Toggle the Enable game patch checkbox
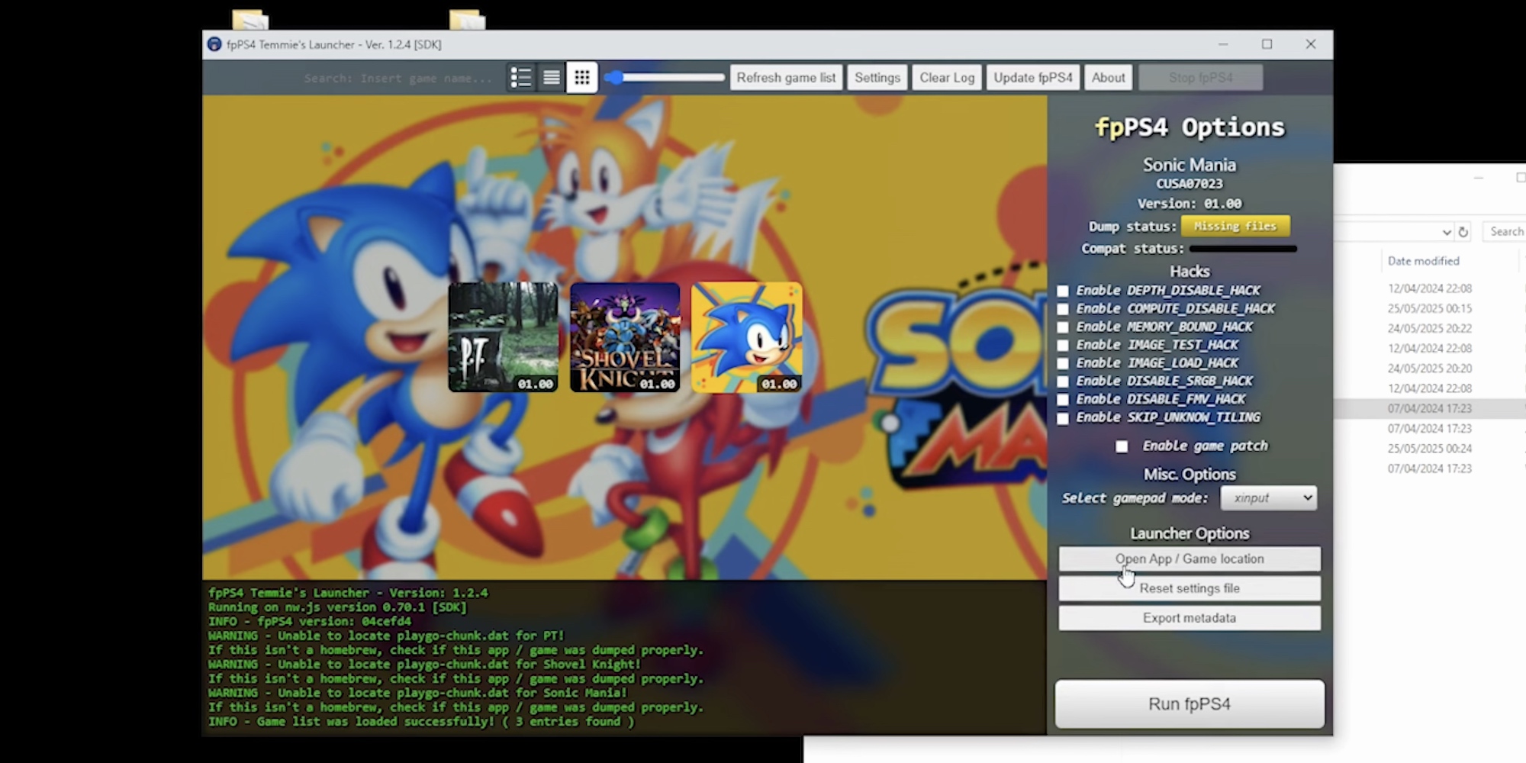The width and height of the screenshot is (1526, 763). tap(1122, 446)
